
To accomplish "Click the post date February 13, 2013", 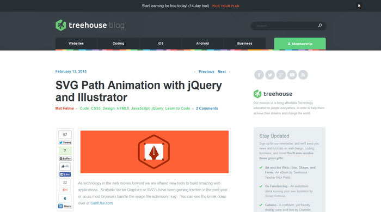I will (x=71, y=71).
